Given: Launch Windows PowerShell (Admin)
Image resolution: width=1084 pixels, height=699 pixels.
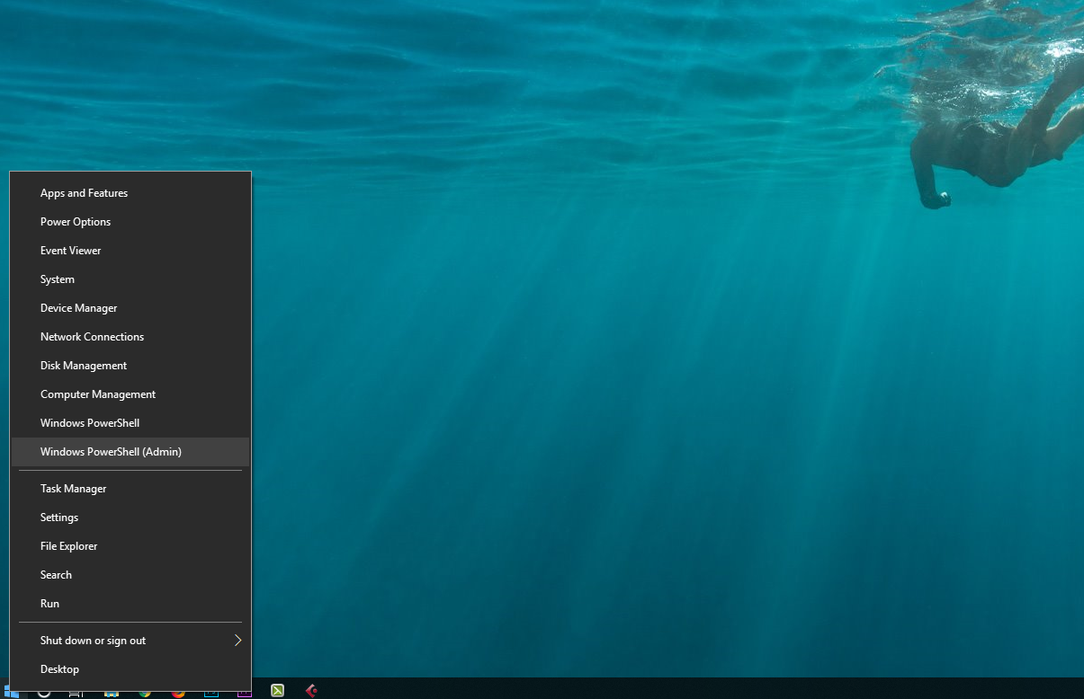Looking at the screenshot, I should pyautogui.click(x=111, y=452).
